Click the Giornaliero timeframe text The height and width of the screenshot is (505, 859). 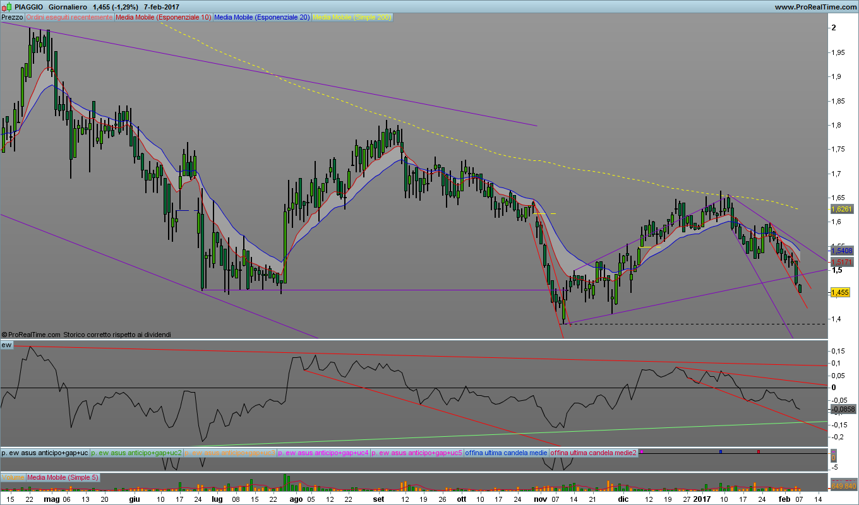(68, 6)
